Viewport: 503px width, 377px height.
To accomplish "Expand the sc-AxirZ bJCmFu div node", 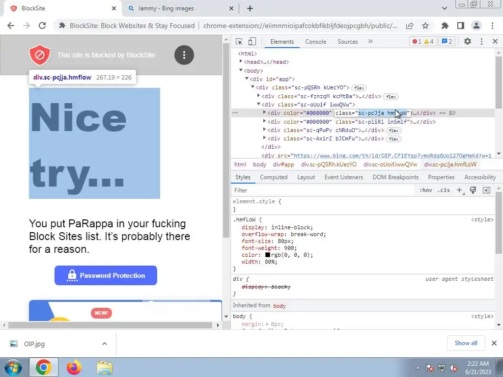I will coord(264,138).
